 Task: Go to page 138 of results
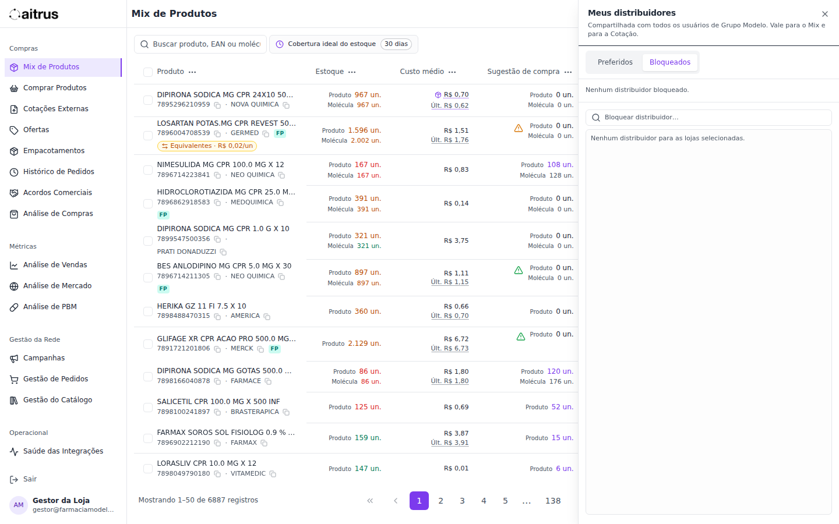pos(553,501)
